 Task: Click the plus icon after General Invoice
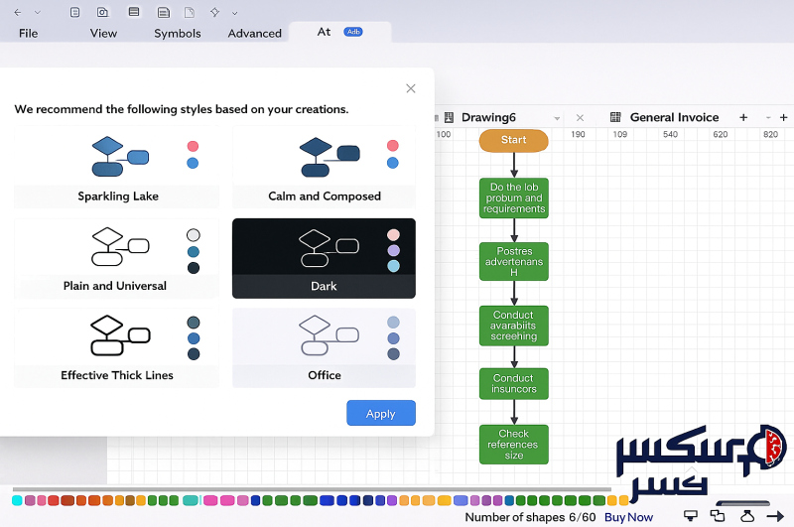click(x=743, y=117)
